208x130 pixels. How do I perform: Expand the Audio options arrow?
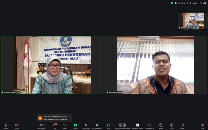[10, 125]
